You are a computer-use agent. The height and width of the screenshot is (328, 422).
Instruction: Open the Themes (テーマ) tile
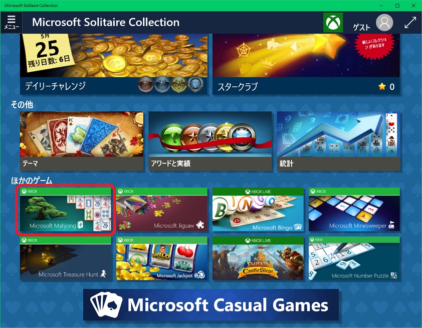(82, 141)
